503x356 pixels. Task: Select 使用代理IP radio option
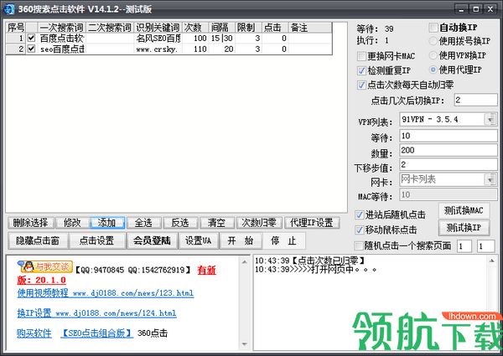433,70
